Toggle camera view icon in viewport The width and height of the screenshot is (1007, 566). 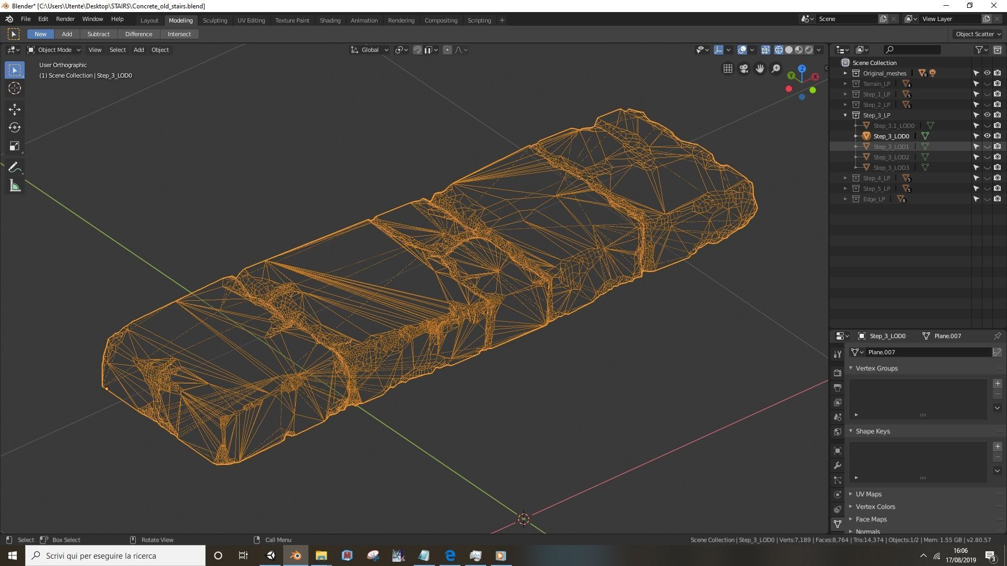click(x=744, y=69)
